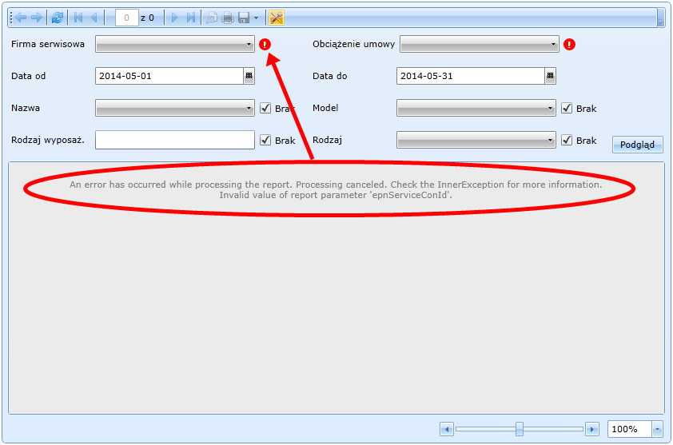This screenshot has width=673, height=445.
Task: Click the toolbar overflow handle at right end
Action: [x=660, y=18]
